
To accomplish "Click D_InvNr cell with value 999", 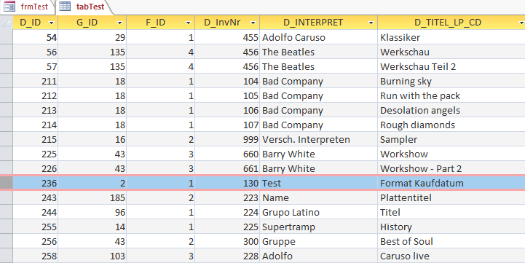I will coord(227,139).
